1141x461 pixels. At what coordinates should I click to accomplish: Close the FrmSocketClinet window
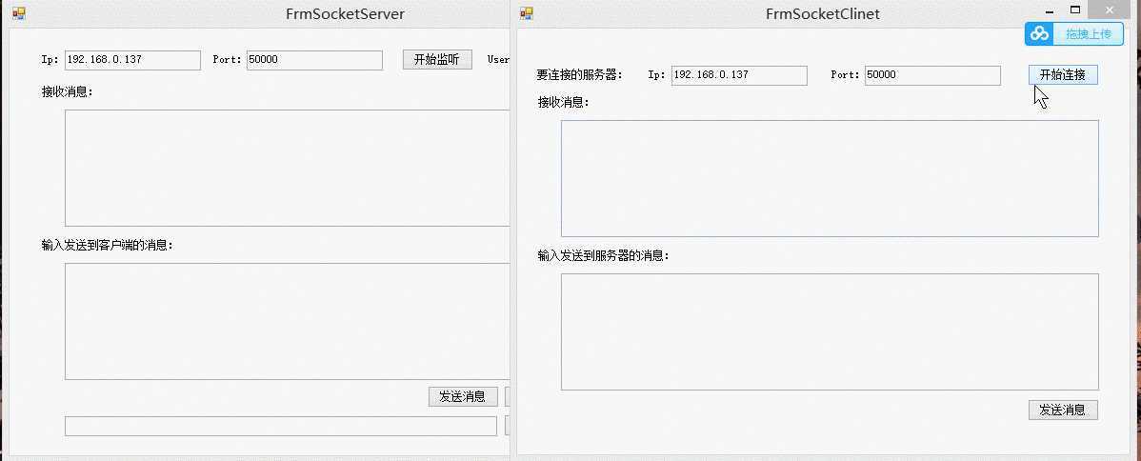click(x=1109, y=10)
